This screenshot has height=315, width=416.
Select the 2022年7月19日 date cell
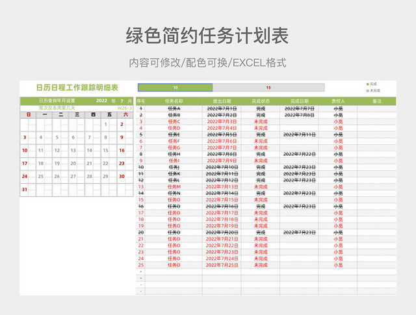pyautogui.click(x=222, y=226)
